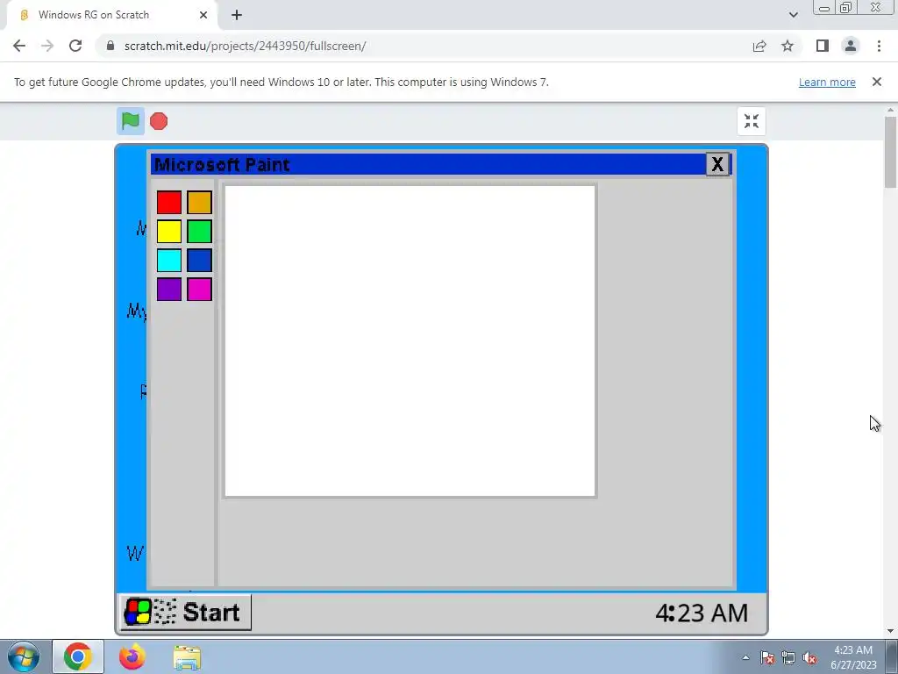Dismiss the Chrome update notification bar

[876, 82]
